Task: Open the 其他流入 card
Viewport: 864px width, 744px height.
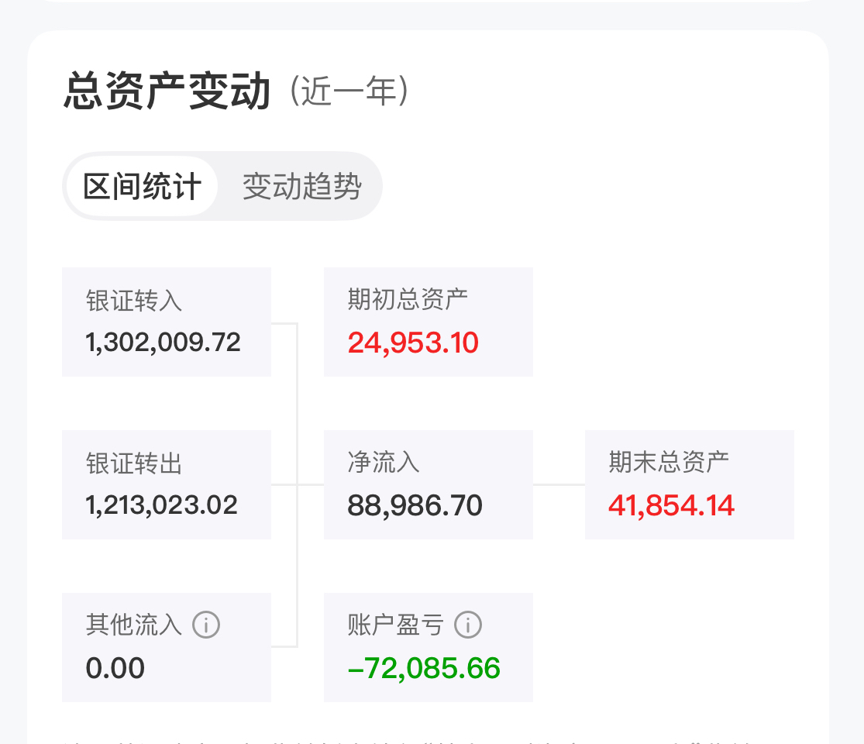Action: coord(167,647)
